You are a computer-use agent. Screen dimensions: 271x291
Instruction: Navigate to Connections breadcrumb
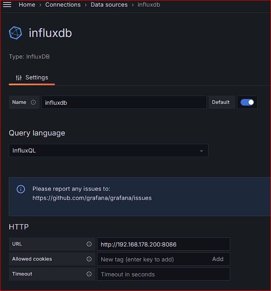coord(63,5)
